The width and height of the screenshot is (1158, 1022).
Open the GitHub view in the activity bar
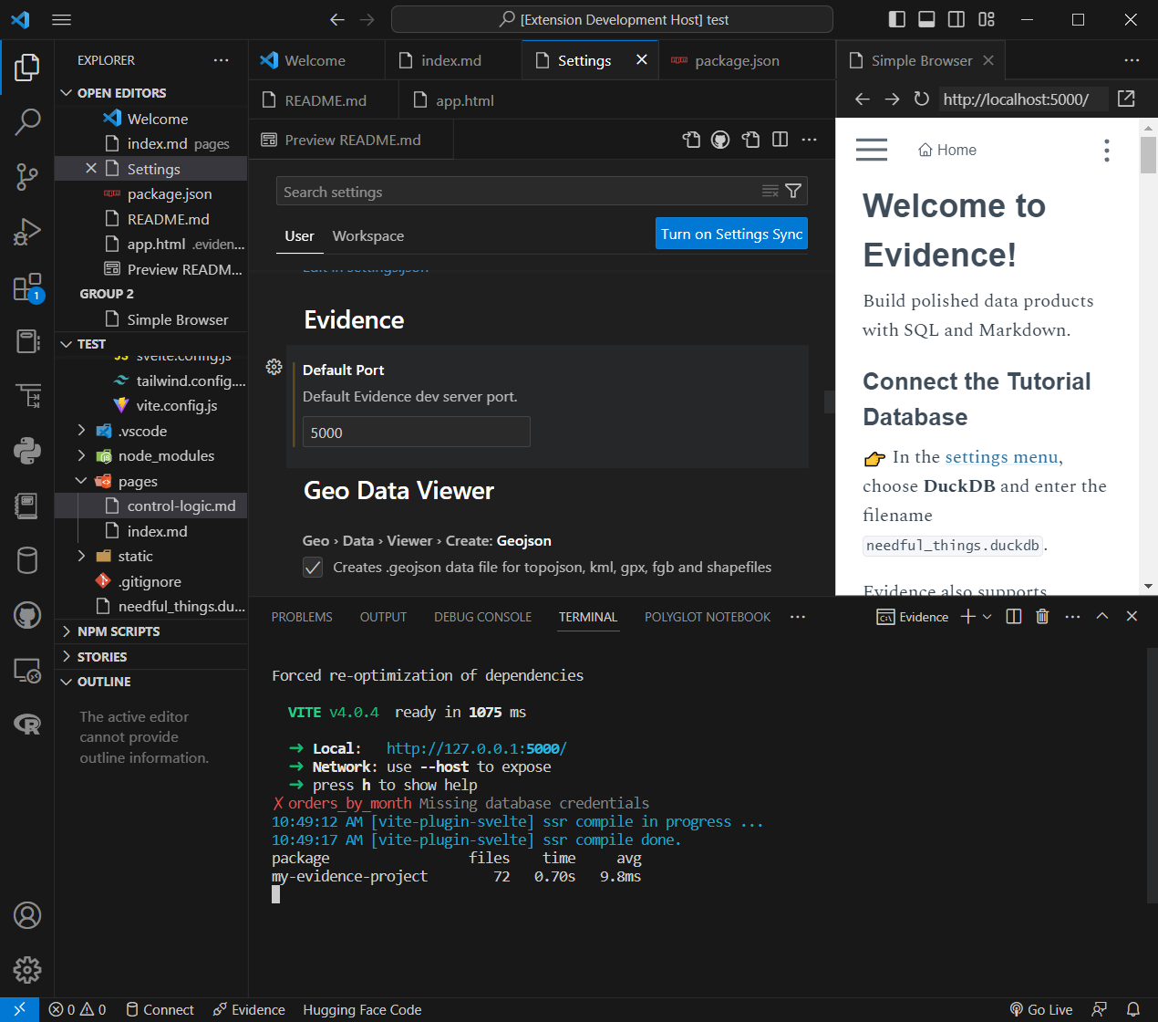(x=26, y=614)
